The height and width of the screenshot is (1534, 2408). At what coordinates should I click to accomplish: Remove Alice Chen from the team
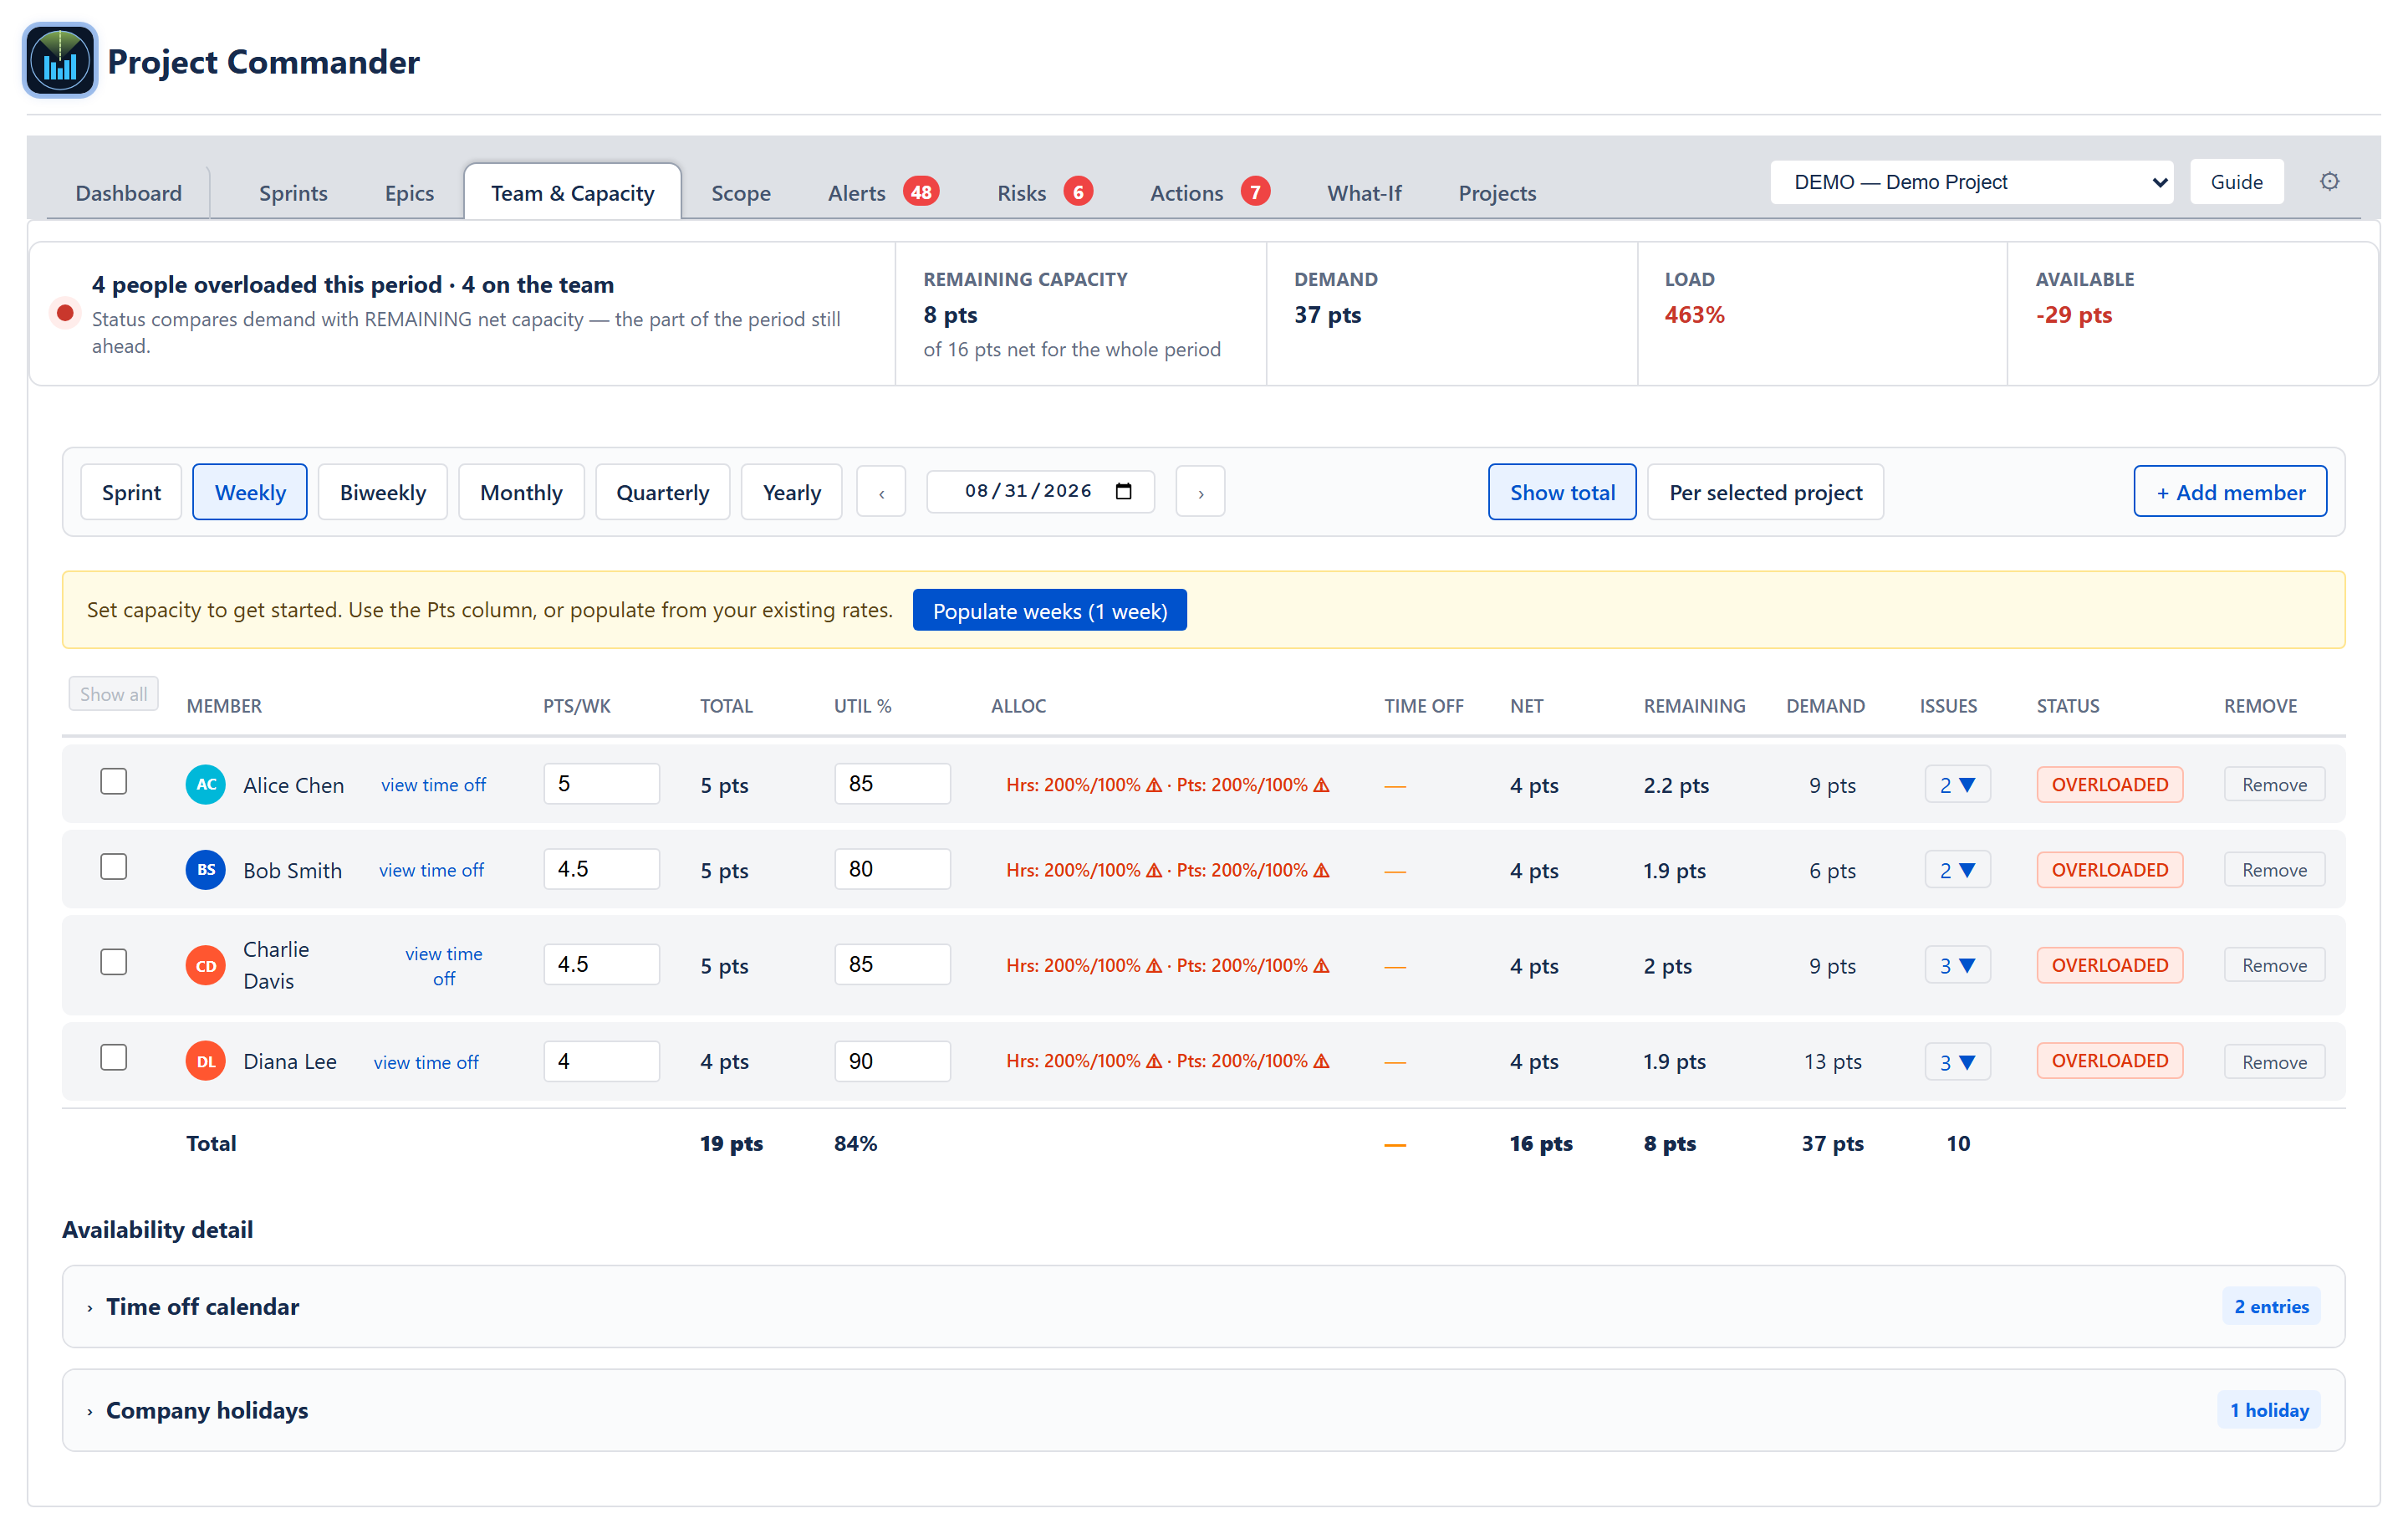(2273, 785)
